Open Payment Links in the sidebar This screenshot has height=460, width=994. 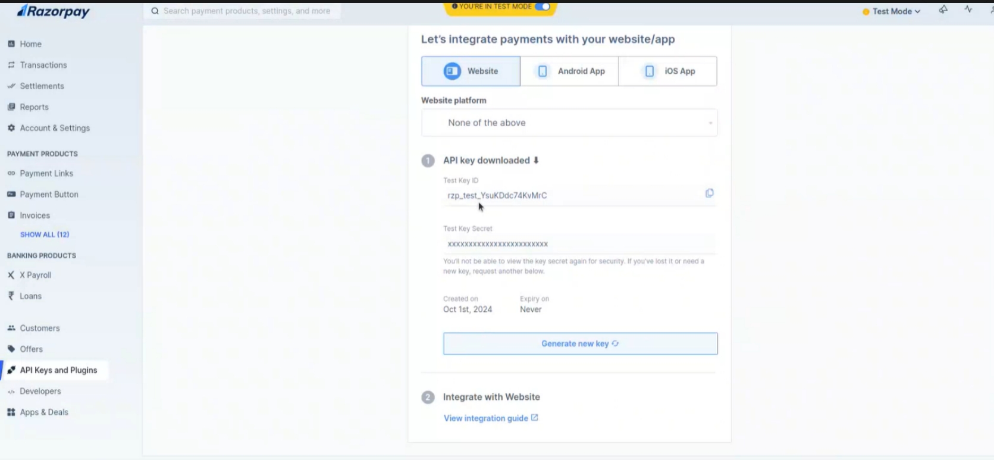click(x=46, y=173)
